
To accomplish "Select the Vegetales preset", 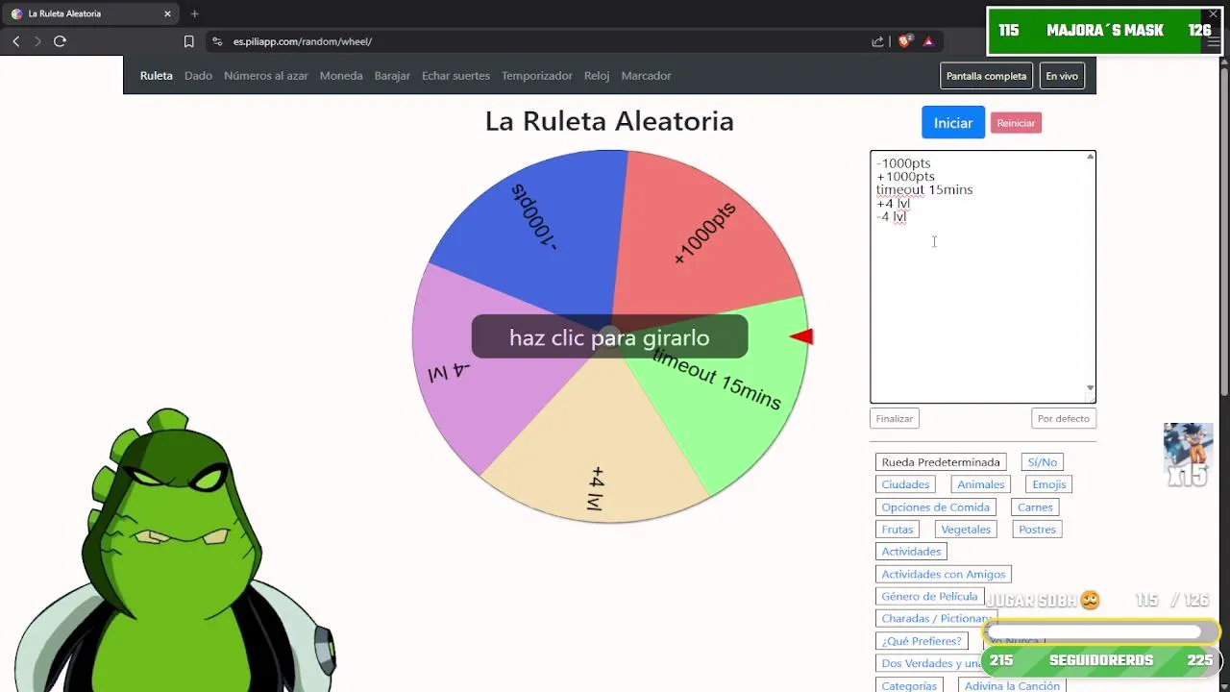I will [966, 530].
